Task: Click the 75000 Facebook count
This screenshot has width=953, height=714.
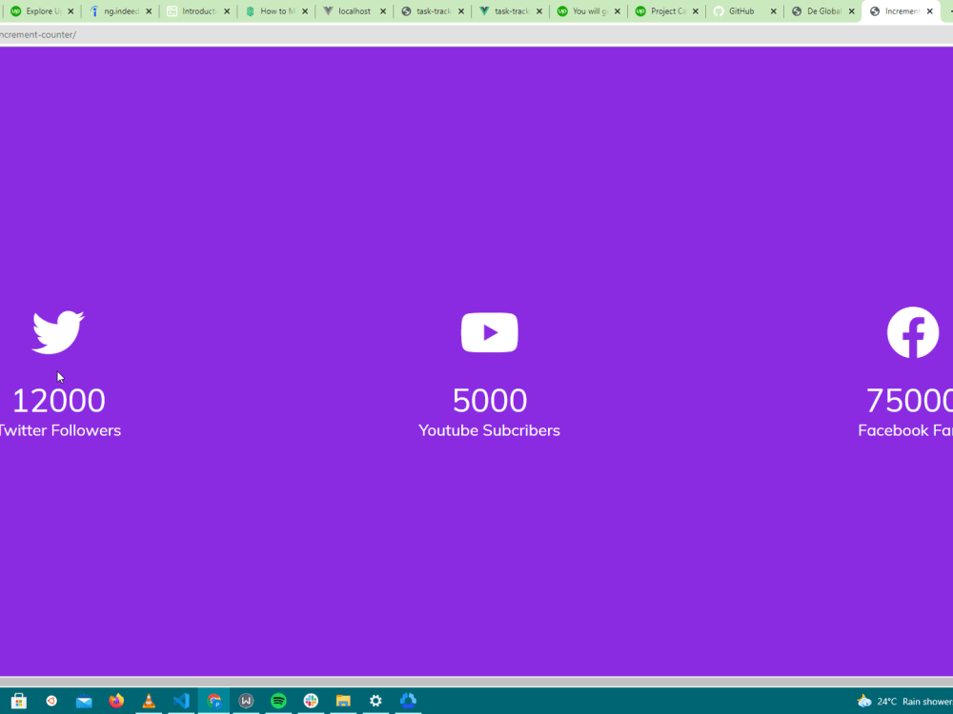Action: (x=909, y=400)
